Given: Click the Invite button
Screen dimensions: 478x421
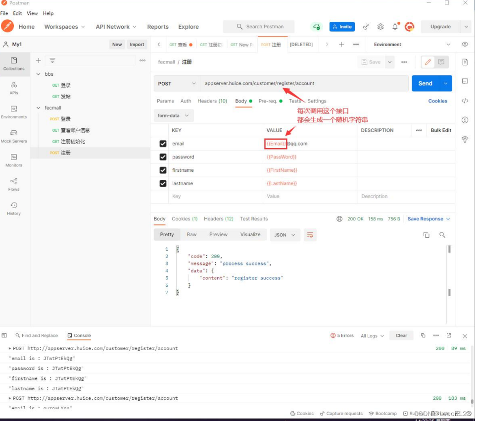Looking at the screenshot, I should click(x=342, y=27).
